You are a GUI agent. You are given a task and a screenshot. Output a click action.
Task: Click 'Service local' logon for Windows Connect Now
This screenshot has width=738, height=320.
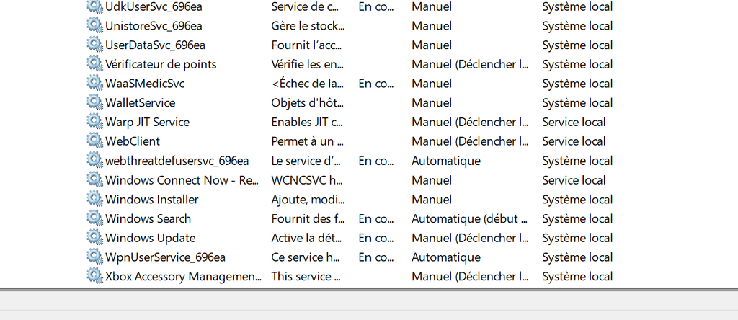574,180
